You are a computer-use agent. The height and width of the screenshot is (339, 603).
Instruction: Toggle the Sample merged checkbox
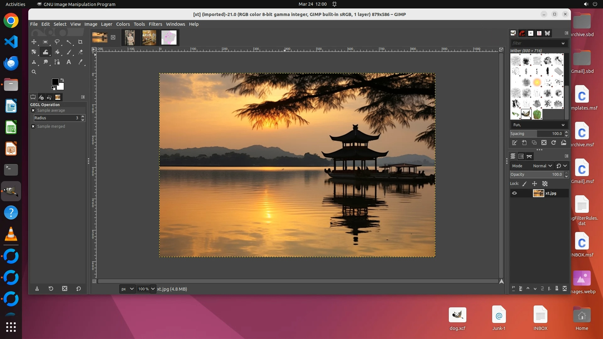[x=33, y=126]
